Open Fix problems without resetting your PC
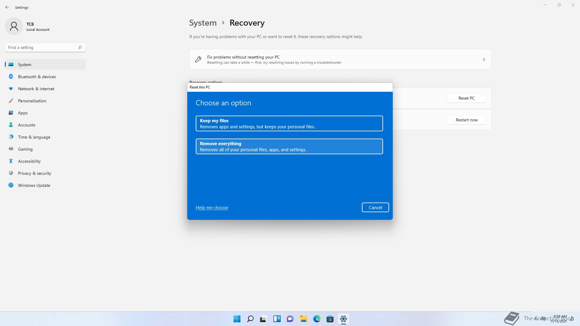 click(340, 59)
